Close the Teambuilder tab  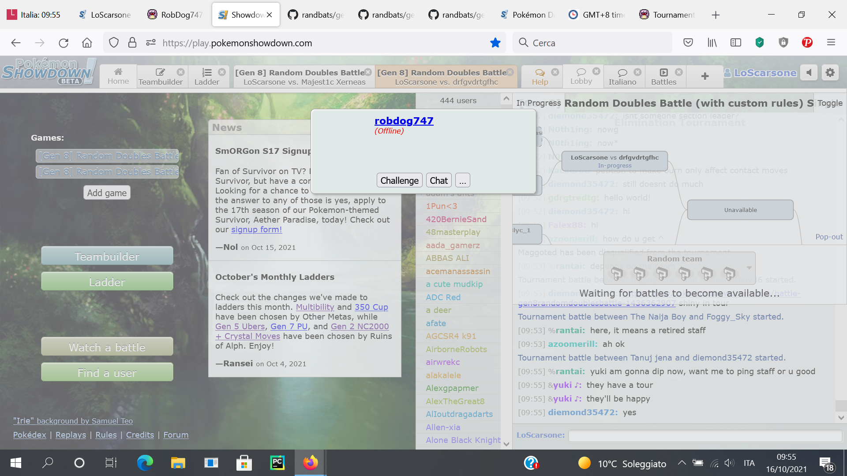tap(180, 72)
